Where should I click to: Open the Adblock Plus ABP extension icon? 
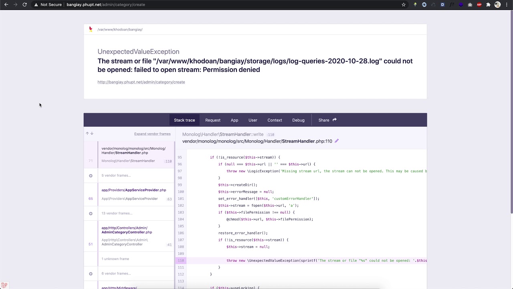point(479,4)
